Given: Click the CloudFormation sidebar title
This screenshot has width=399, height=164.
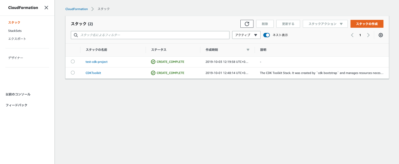Looking at the screenshot, I should pos(23,8).
